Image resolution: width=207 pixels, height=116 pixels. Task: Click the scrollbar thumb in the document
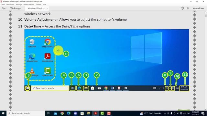pyautogui.click(x=206, y=16)
